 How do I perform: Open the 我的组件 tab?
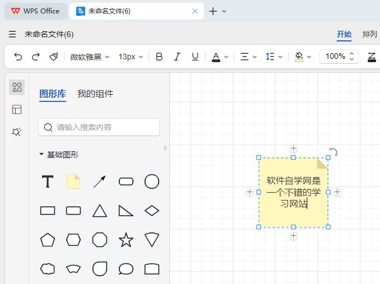coord(95,94)
